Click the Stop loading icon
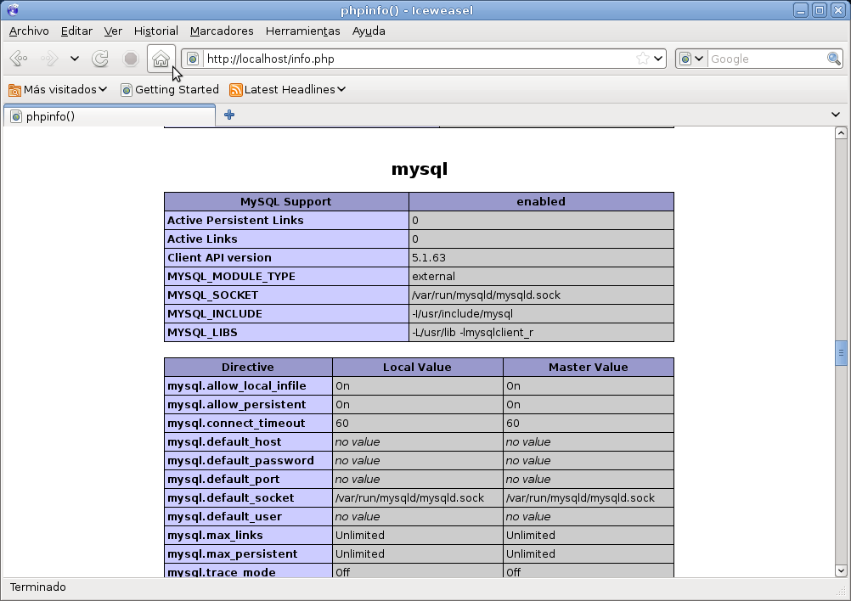 129,59
